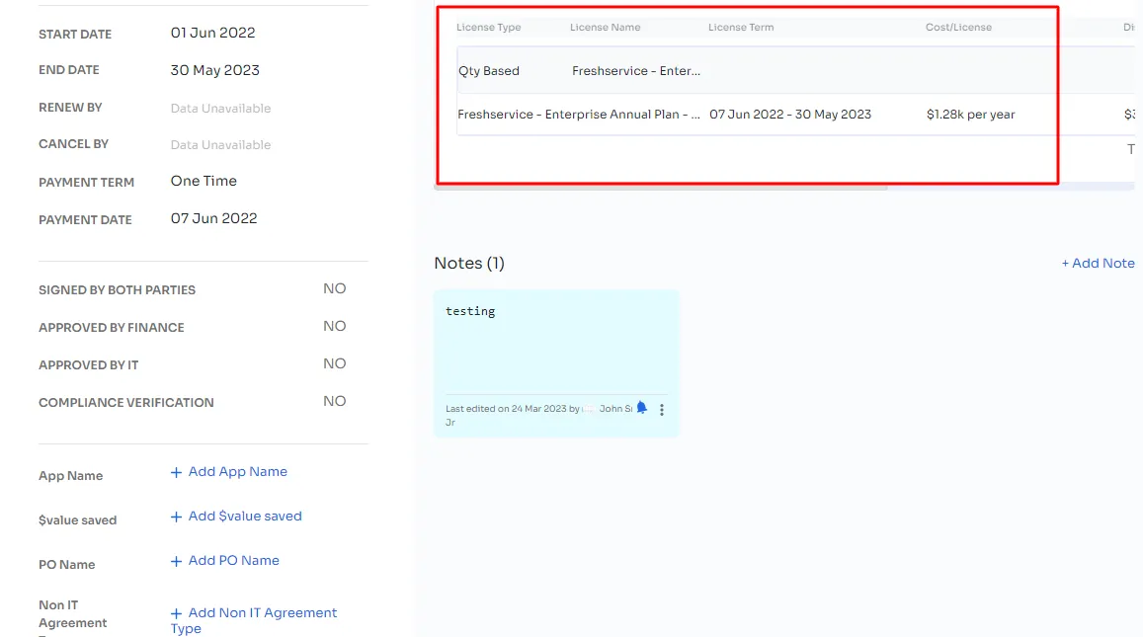Image resolution: width=1143 pixels, height=637 pixels.
Task: Click the plus icon beside Add Non IT Agreement Type
Action: [176, 613]
